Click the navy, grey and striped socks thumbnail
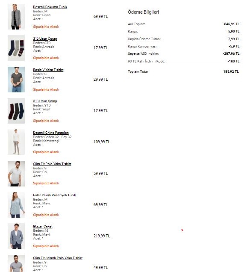Image resolution: width=247 pixels, height=272 pixels. [16, 48]
